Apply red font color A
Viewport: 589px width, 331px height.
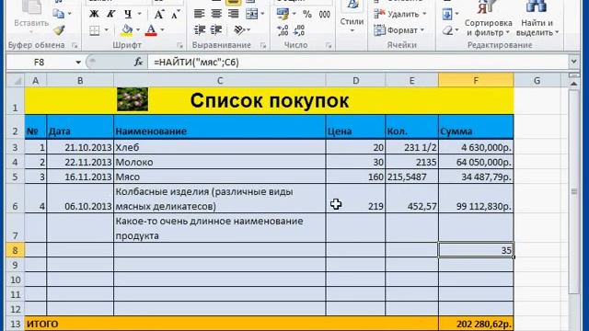[x=151, y=30]
